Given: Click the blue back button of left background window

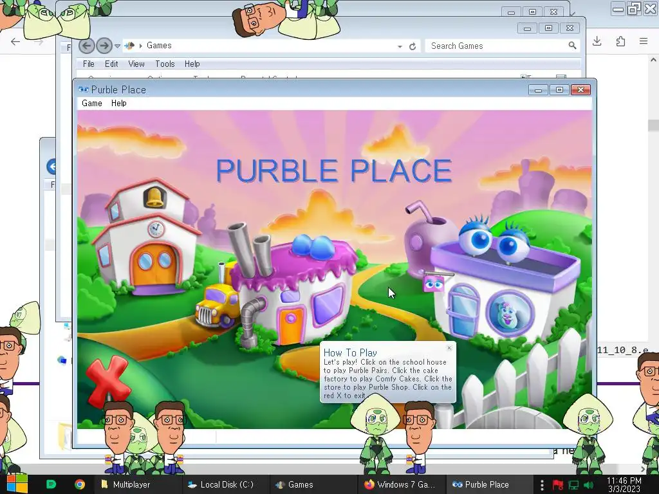Looking at the screenshot, I should pyautogui.click(x=51, y=167).
